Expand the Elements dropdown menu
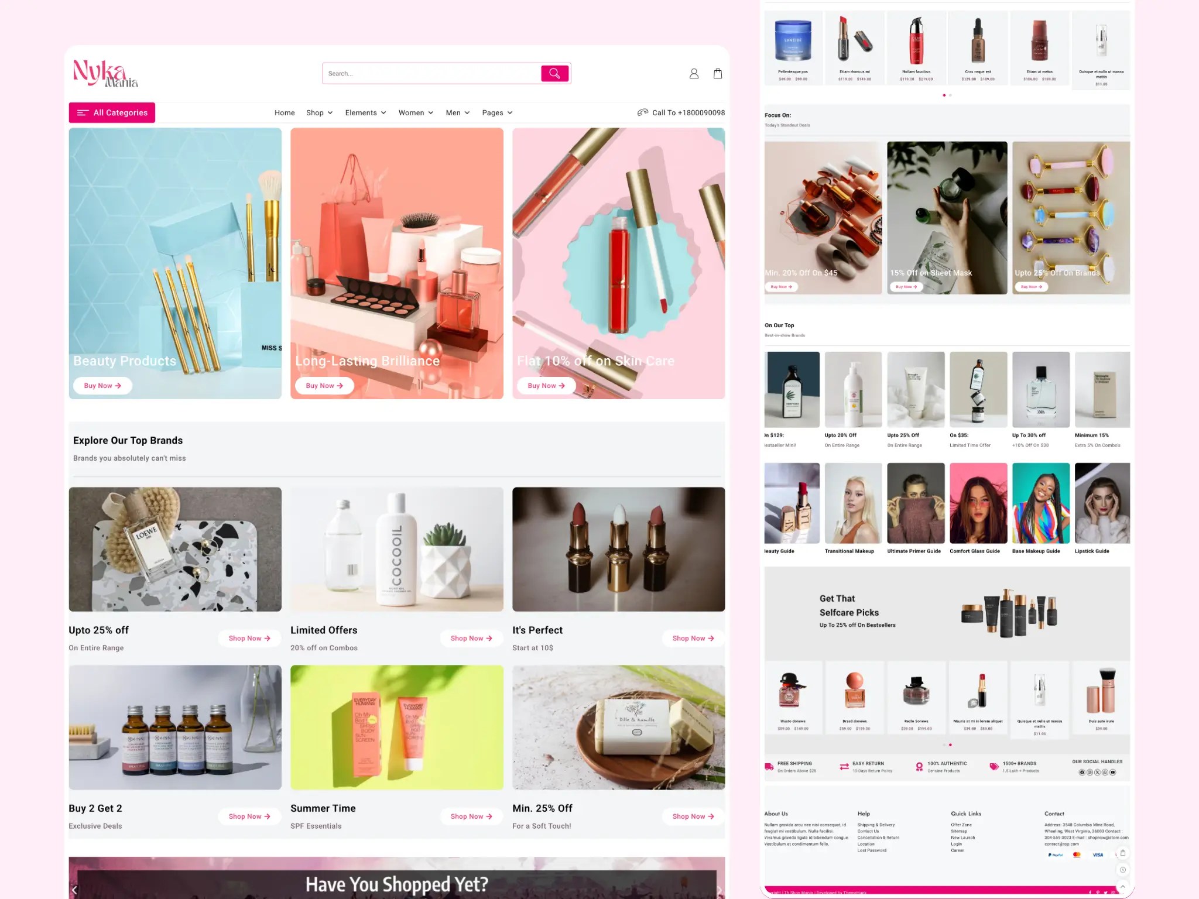1199x899 pixels. (365, 113)
